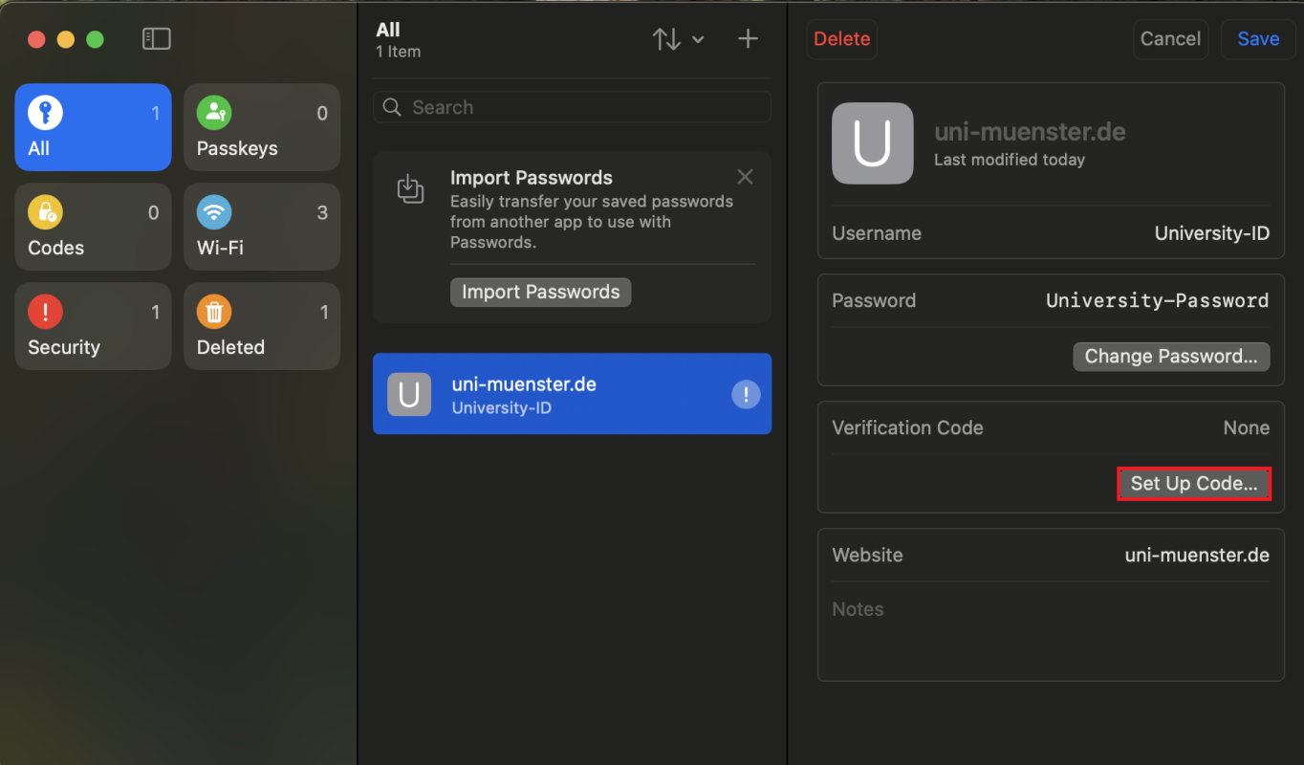Toggle the sidebar visibility icon
This screenshot has height=765, width=1304.
(x=156, y=38)
